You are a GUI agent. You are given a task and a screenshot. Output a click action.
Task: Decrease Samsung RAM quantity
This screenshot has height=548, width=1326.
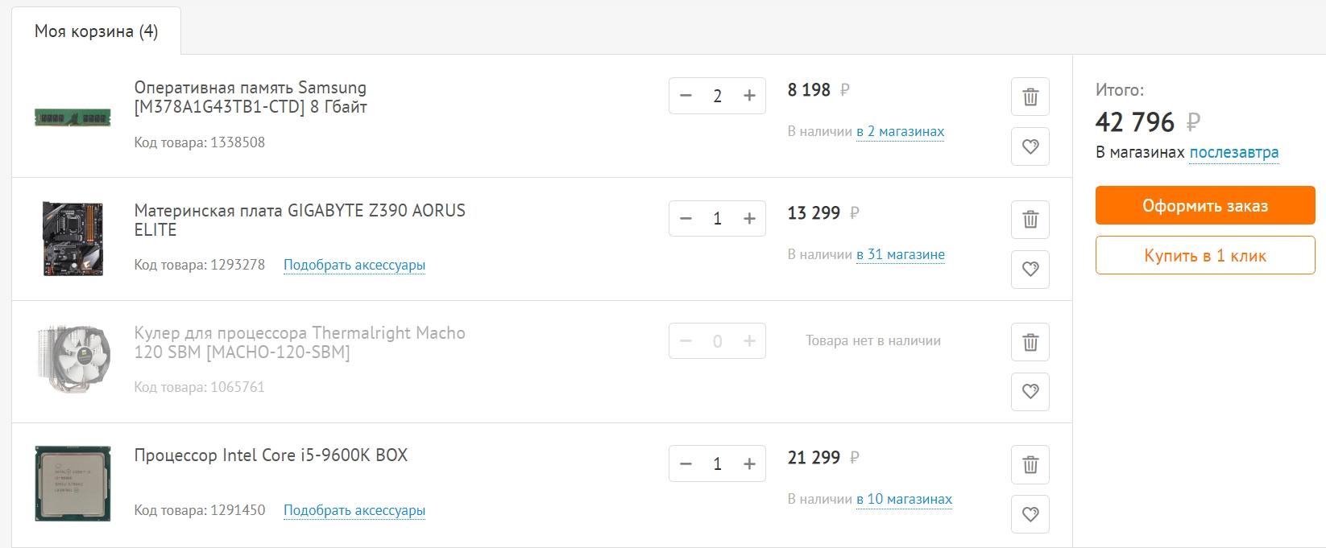(x=686, y=96)
